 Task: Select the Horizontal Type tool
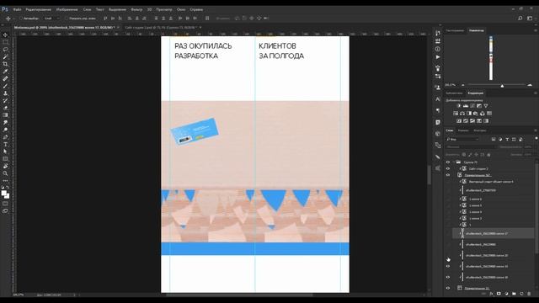coord(5,144)
